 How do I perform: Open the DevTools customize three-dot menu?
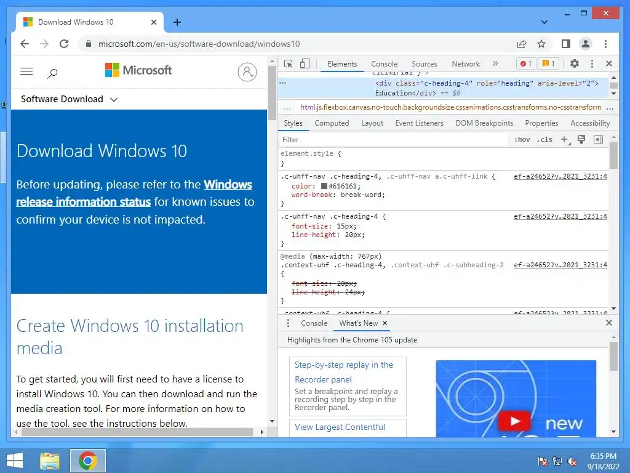pyautogui.click(x=592, y=63)
